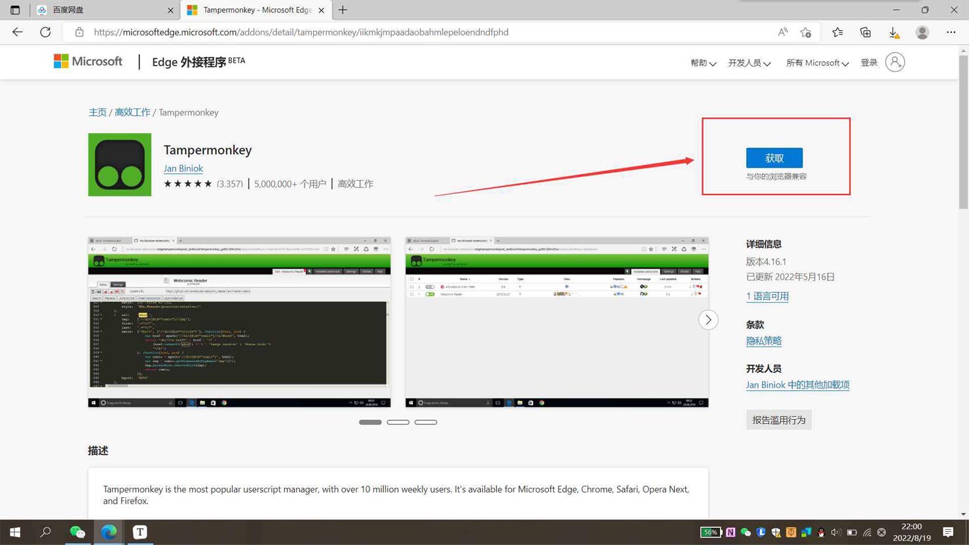The height and width of the screenshot is (545, 969).
Task: Select second carousel indicator
Action: [398, 423]
